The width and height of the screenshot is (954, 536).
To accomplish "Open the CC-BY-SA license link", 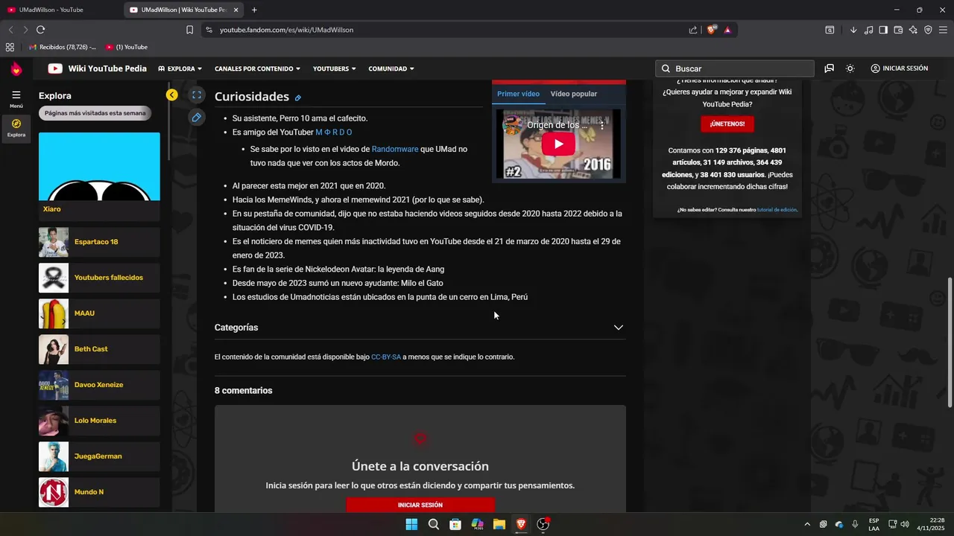I will click(386, 357).
